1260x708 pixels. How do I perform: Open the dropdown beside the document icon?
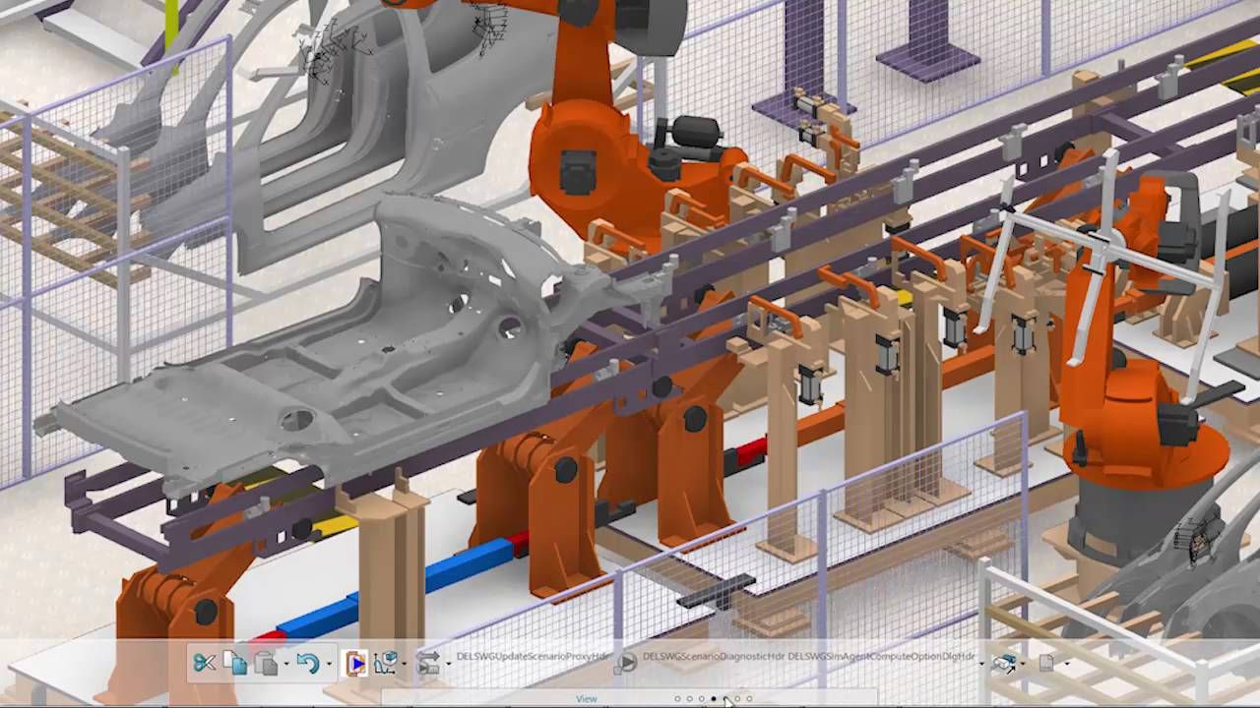tap(1067, 664)
